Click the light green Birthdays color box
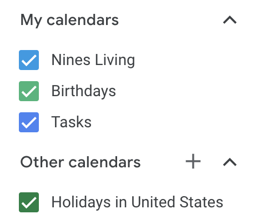Viewport: 272px width, 219px height. (x=29, y=91)
